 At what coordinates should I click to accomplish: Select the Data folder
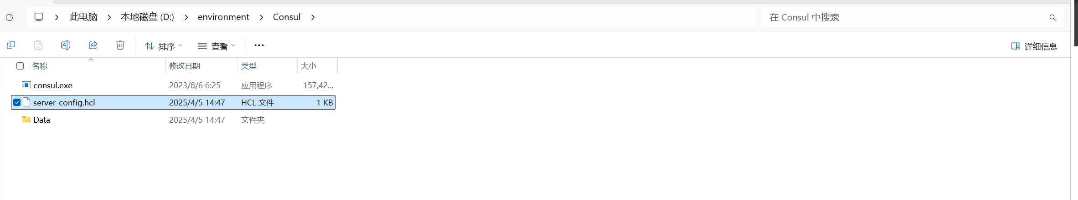[41, 120]
